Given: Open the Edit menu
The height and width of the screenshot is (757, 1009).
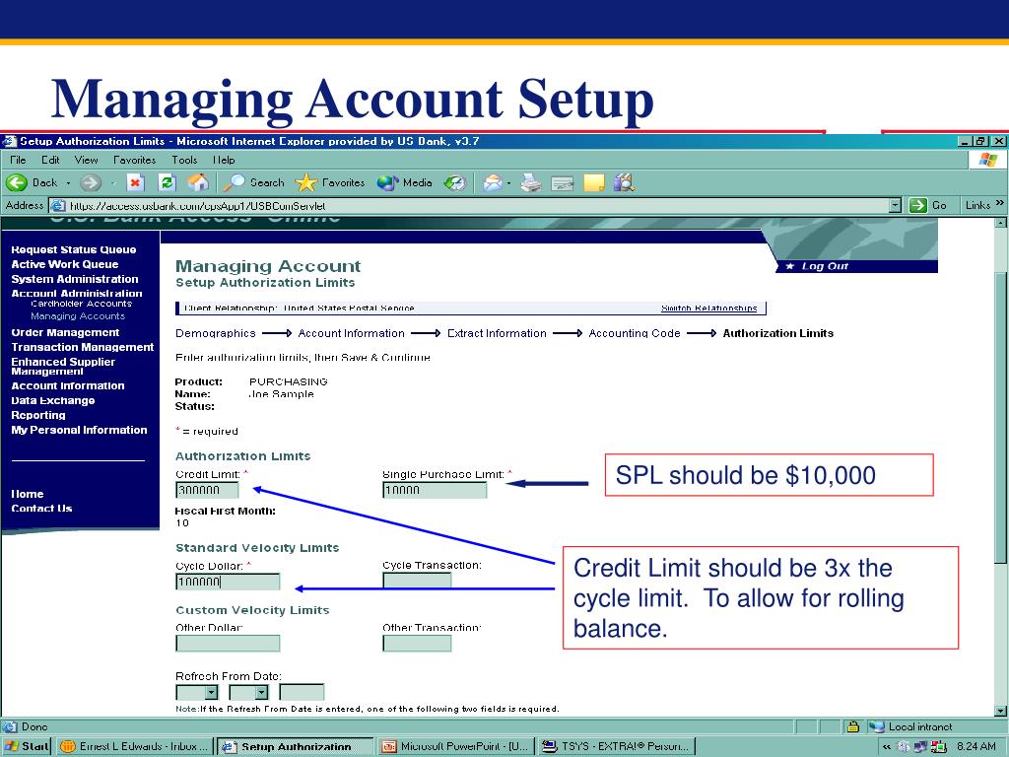Looking at the screenshot, I should coord(50,160).
